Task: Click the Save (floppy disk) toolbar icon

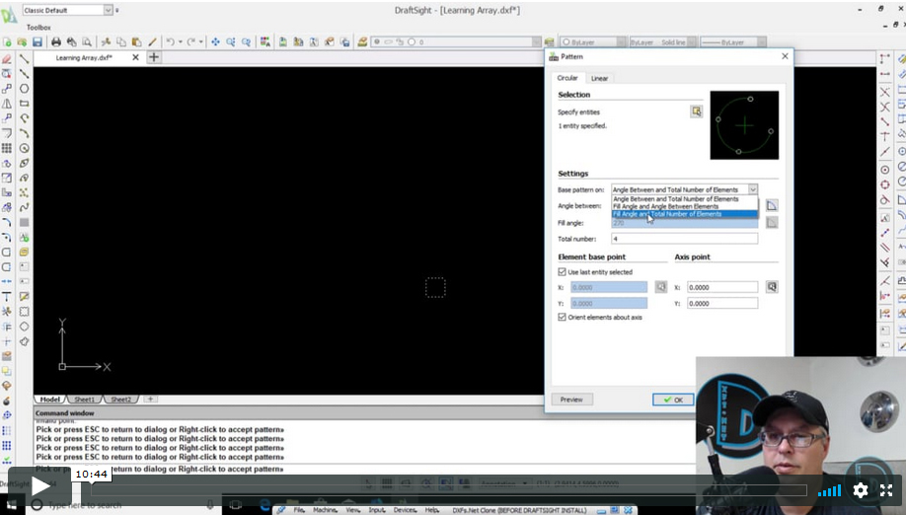Action: pos(37,42)
